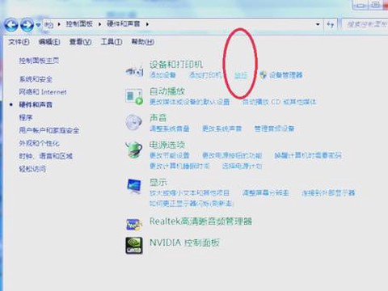Open 系统和安全 in the sidebar
This screenshot has height=291, width=388.
tap(36, 79)
